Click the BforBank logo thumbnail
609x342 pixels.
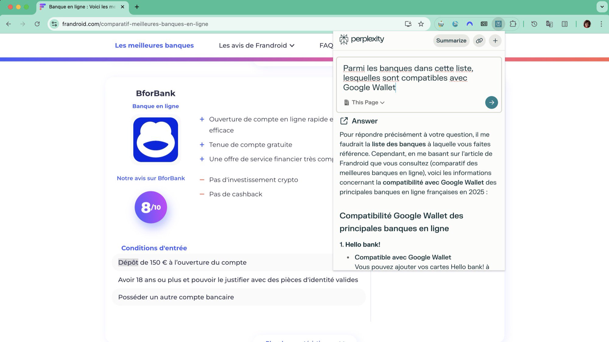click(x=156, y=140)
